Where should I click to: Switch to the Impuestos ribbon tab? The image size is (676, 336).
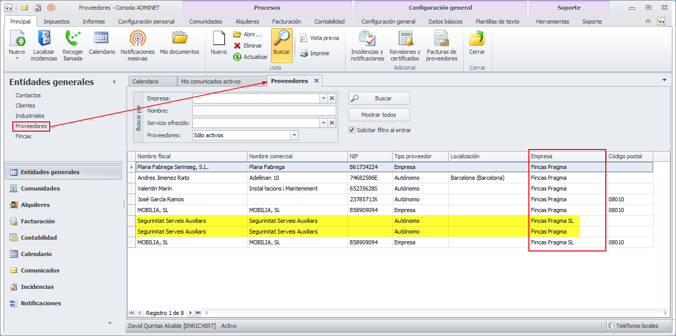point(56,22)
